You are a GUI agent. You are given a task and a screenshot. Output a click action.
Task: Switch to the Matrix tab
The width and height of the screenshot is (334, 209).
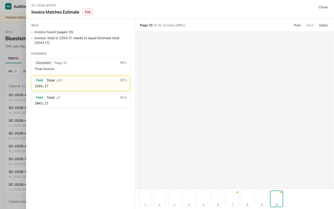13,58
